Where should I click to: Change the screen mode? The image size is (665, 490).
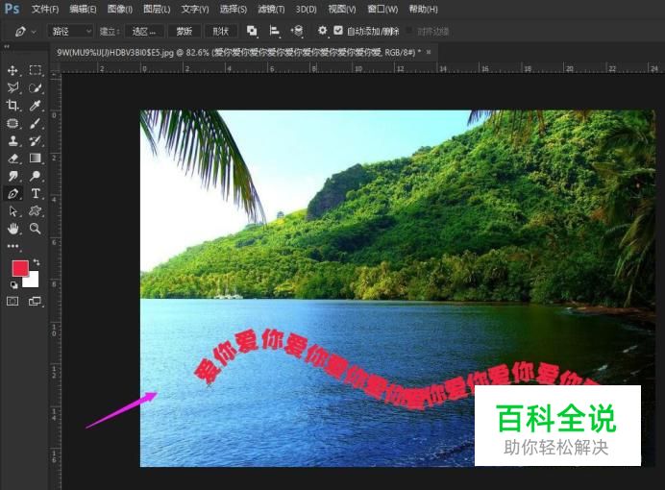pos(35,302)
